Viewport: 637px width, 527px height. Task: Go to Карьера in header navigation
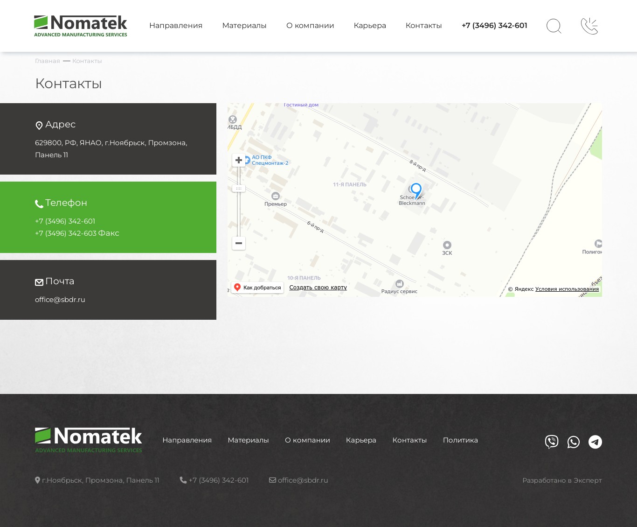(x=370, y=26)
